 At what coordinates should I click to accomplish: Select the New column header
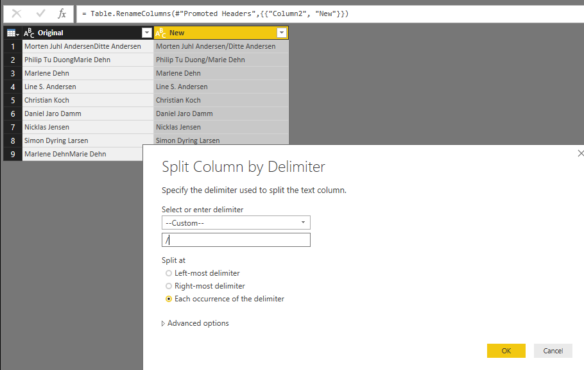tap(221, 33)
